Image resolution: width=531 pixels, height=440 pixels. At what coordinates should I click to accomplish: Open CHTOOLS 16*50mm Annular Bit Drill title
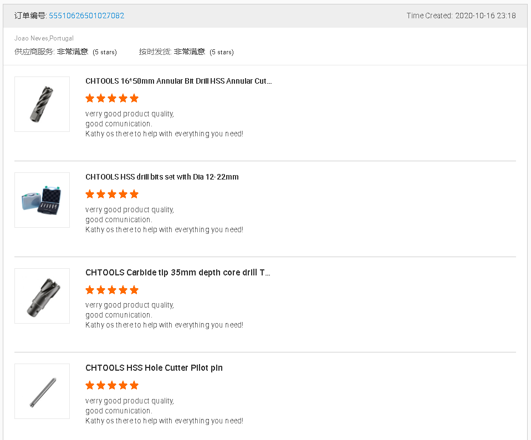178,81
